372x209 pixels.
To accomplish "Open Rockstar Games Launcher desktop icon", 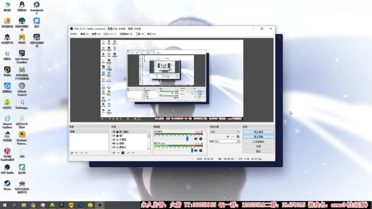I will click(22, 138).
